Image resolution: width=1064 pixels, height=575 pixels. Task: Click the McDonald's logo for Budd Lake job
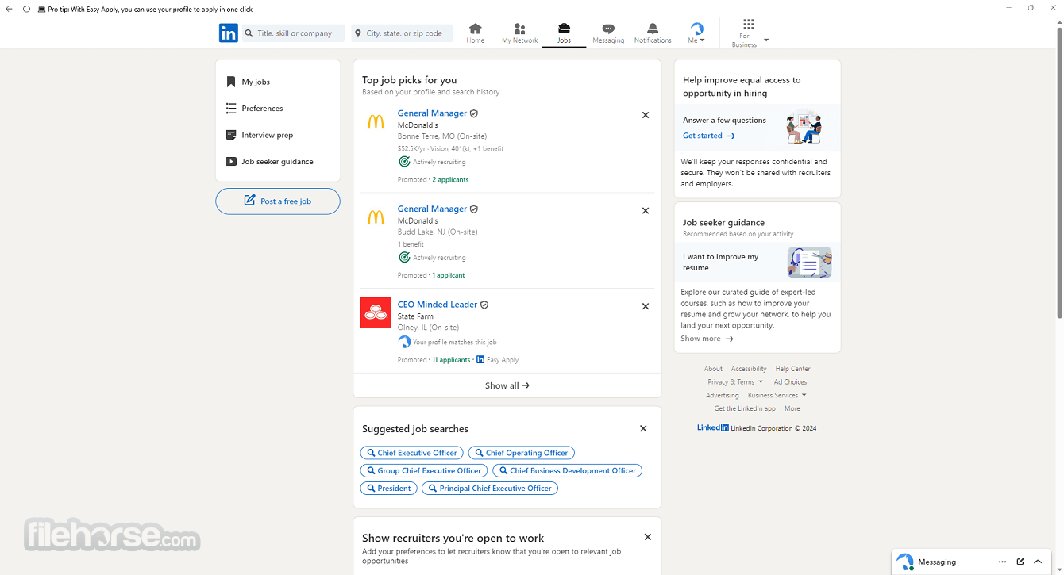[376, 217]
